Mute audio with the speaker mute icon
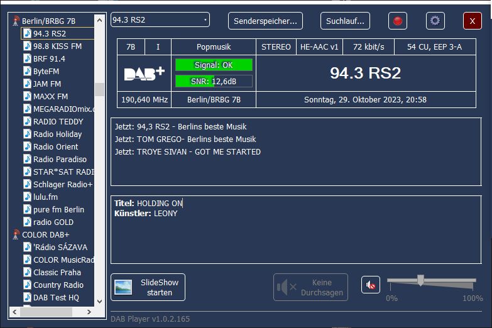This screenshot has height=328, width=492. point(371,285)
